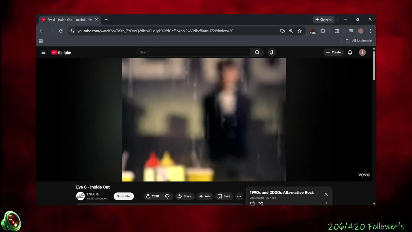Open EVE6 channel avatar
The image size is (412, 232).
click(x=80, y=196)
